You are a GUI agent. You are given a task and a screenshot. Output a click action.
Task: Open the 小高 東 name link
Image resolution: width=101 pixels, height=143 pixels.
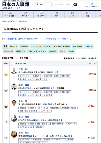[23, 101]
